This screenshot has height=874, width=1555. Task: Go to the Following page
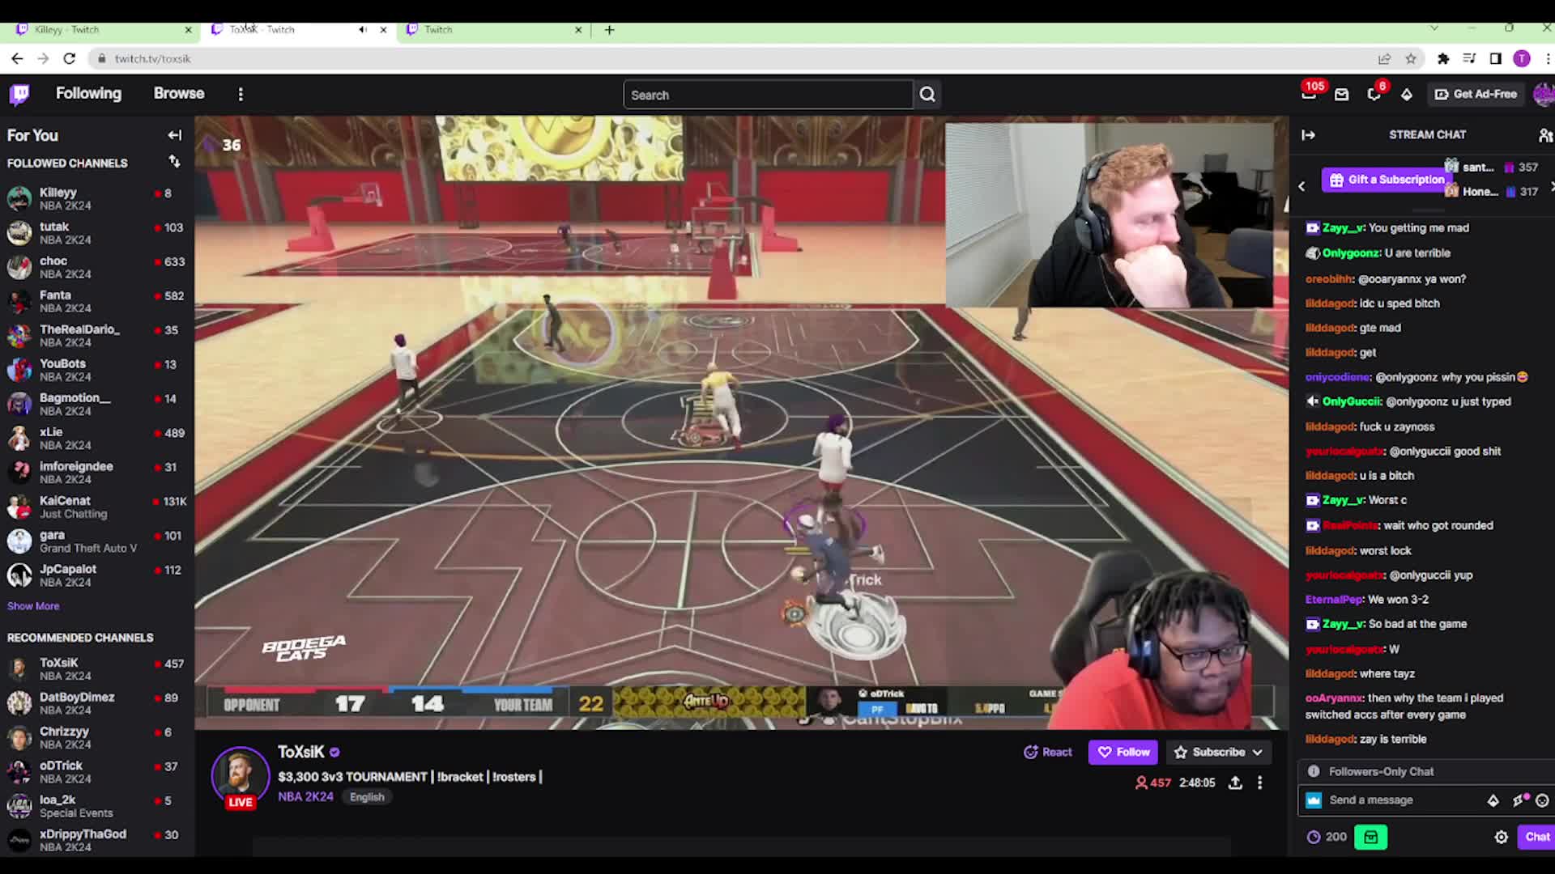[x=88, y=93]
